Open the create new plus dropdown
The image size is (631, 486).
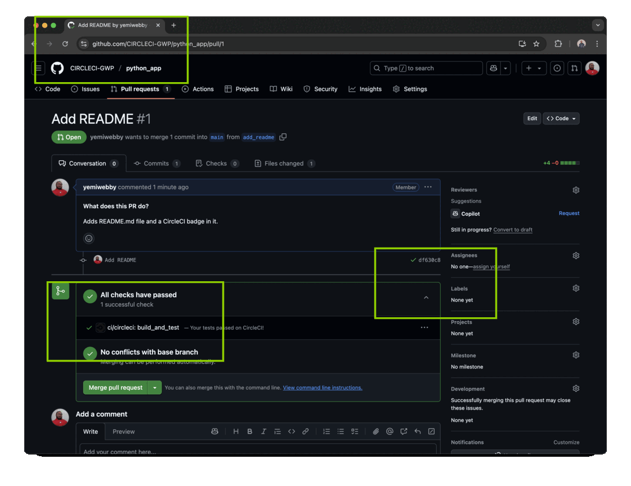coord(532,68)
